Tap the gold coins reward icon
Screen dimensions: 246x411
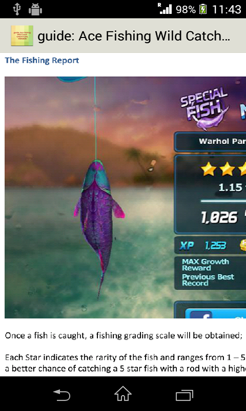[243, 245]
